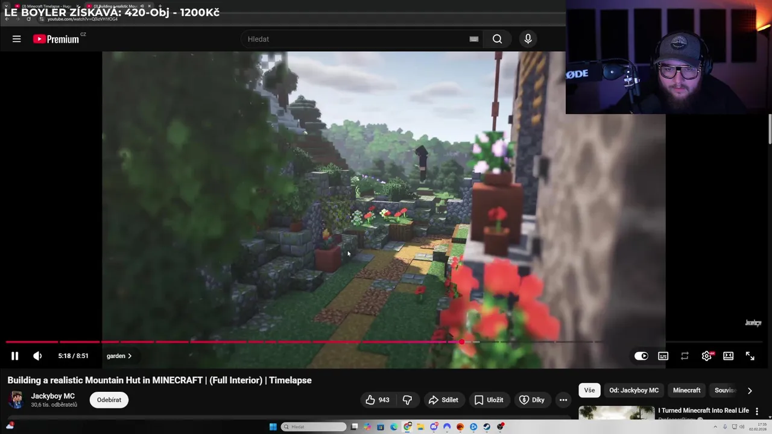This screenshot has height=434, width=772.
Task: Start voice search with the microphone
Action: point(528,39)
